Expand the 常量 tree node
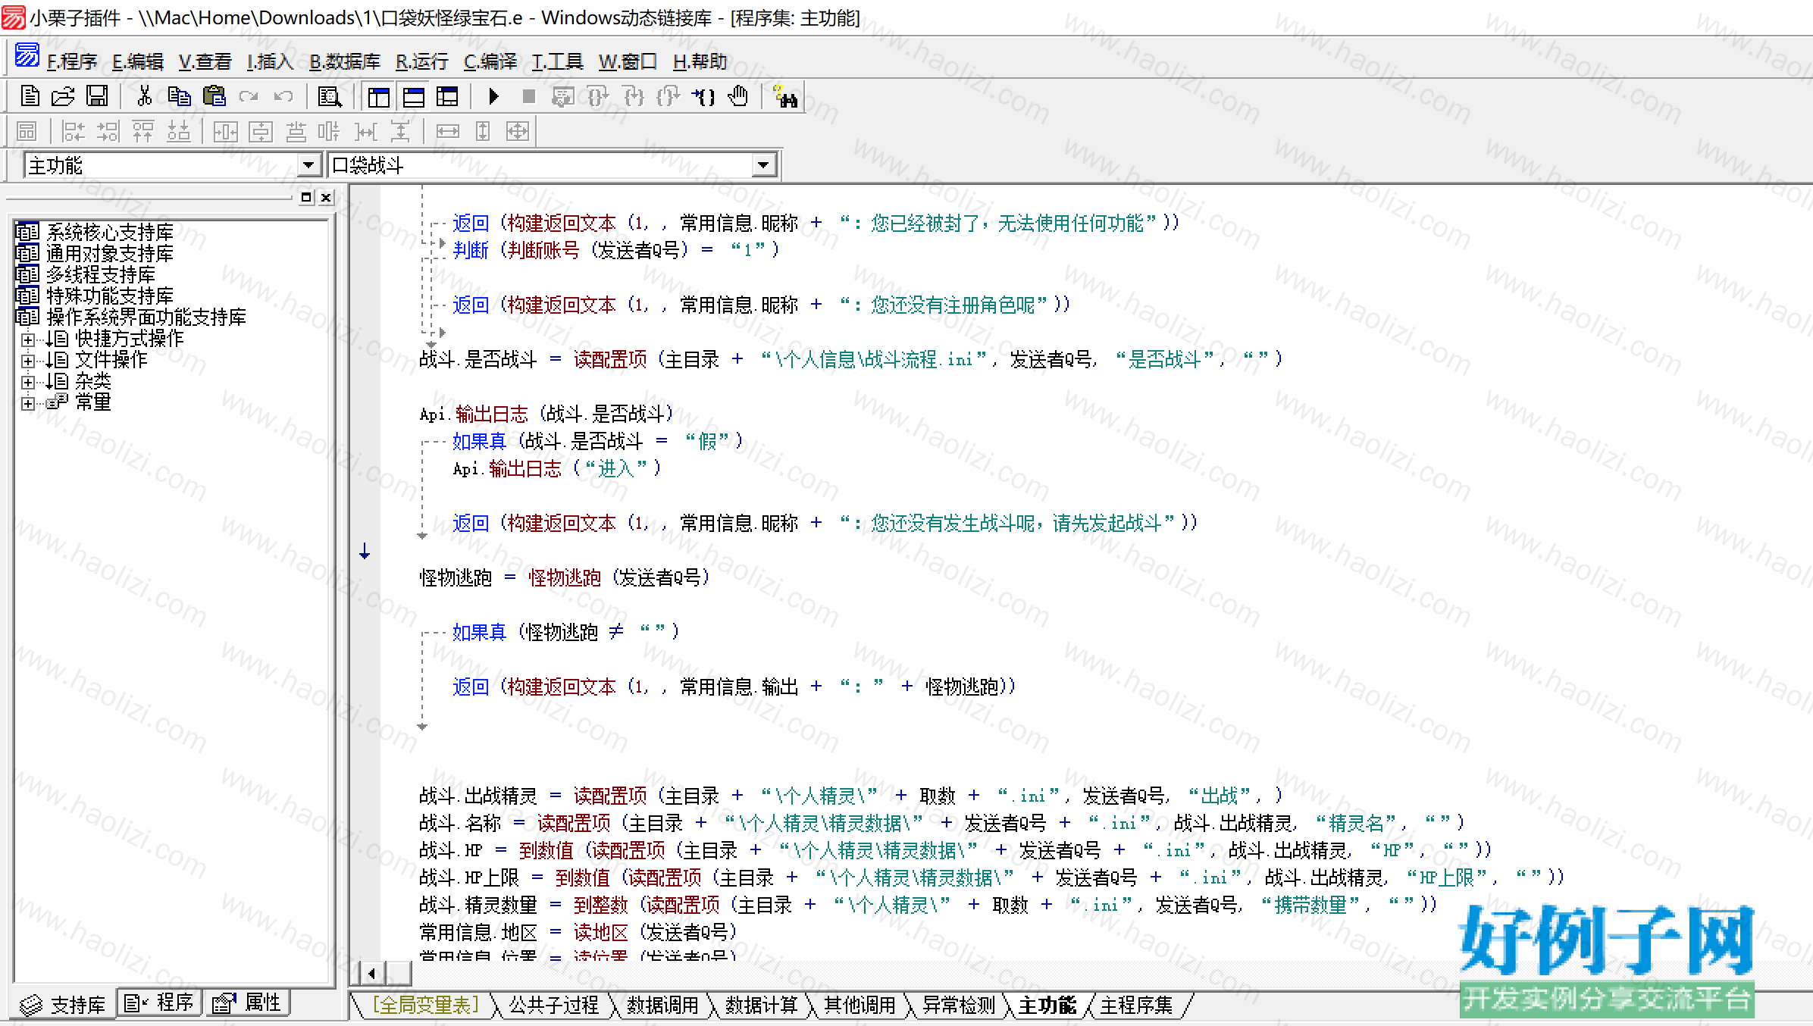Viewport: 1813px width, 1026px height. [x=28, y=403]
